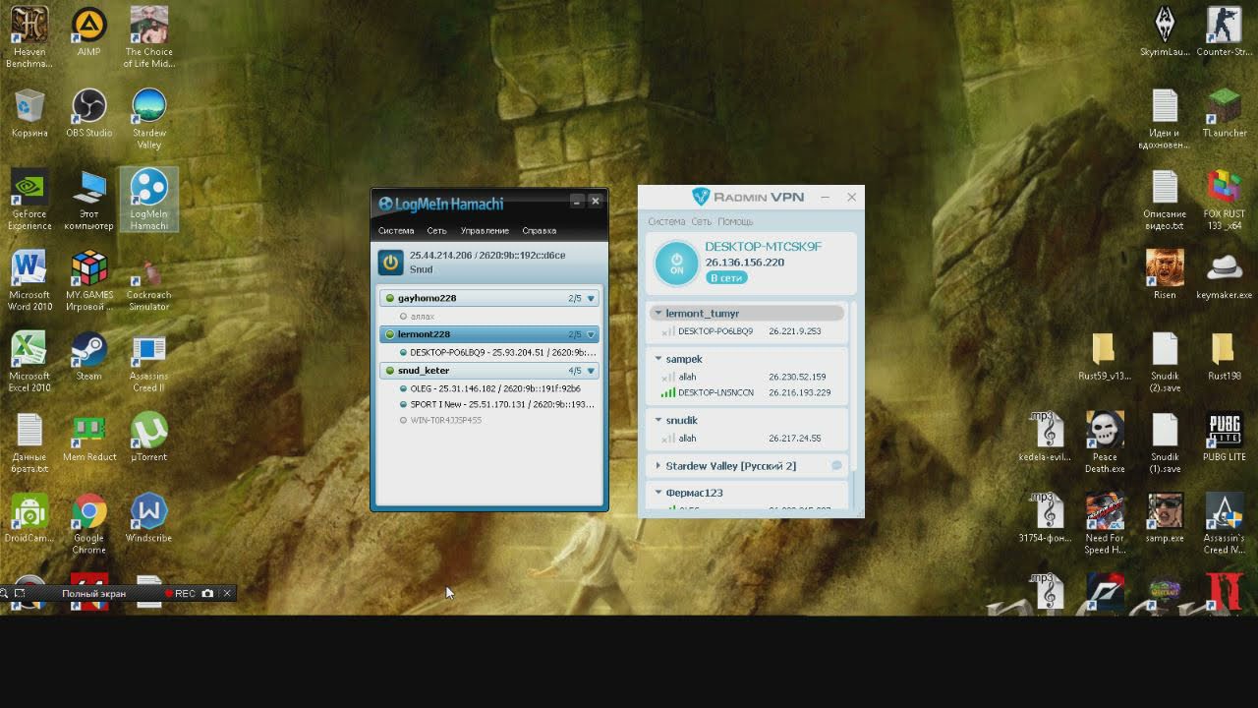Open DroidCam desktop shortcut
The width and height of the screenshot is (1258, 708).
[x=29, y=518]
